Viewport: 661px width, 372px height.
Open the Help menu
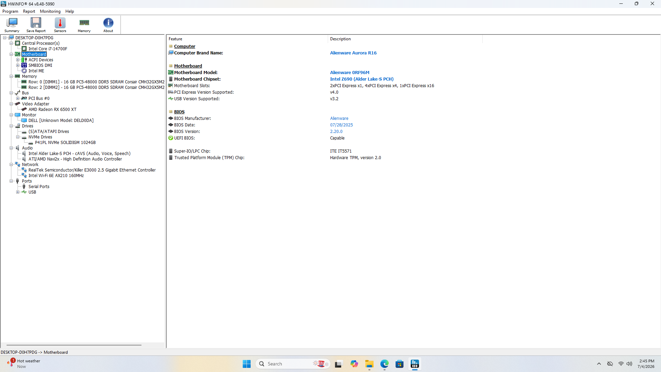point(70,11)
